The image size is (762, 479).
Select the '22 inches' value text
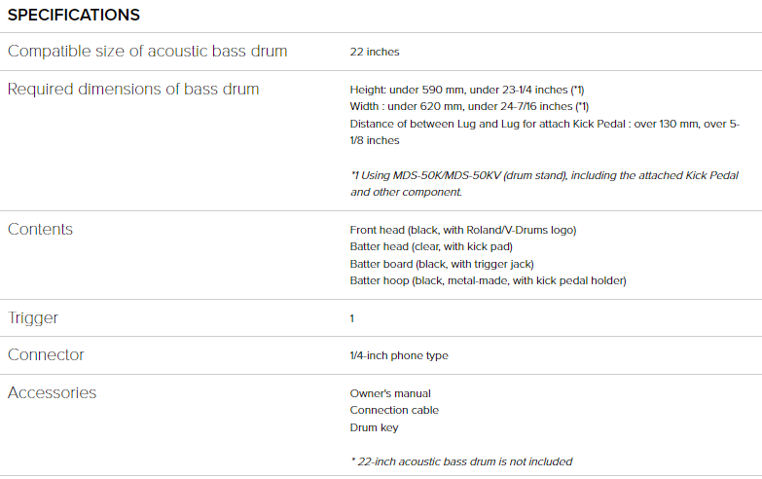tap(375, 52)
